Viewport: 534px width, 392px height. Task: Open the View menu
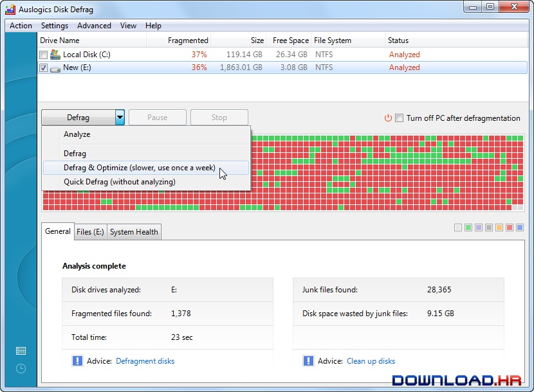(128, 26)
